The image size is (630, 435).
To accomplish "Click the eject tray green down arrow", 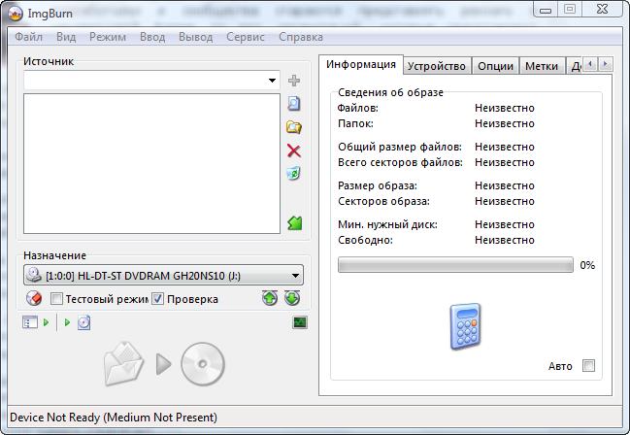I will tap(292, 298).
